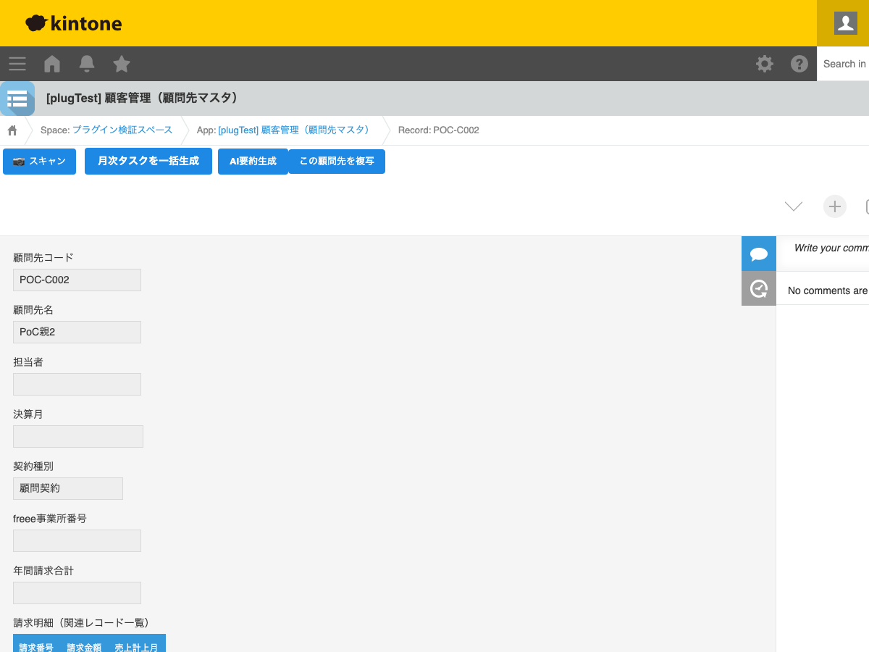Image resolution: width=869 pixels, height=652 pixels.
Task: Click the Search input field
Action: 844,64
